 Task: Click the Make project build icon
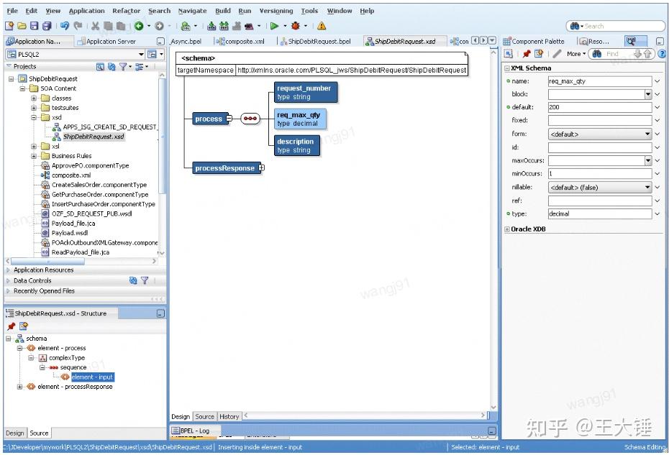tap(211, 26)
